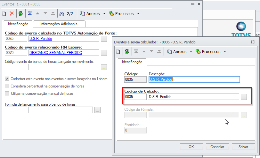Open Anexos dropdown arrow in Eventos a serem calculados dialog
This screenshot has height=158, width=260.
click(x=191, y=51)
